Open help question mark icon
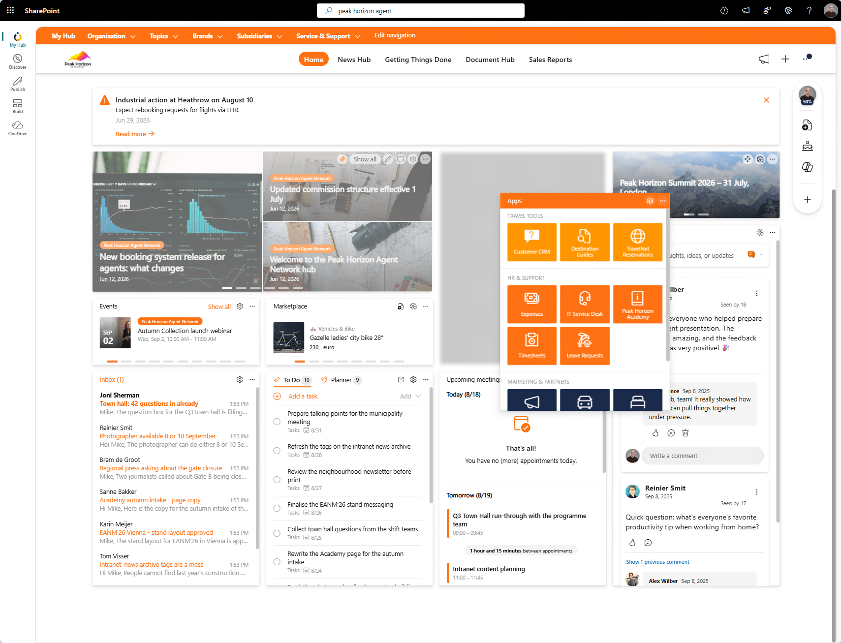This screenshot has width=841, height=643. [810, 10]
